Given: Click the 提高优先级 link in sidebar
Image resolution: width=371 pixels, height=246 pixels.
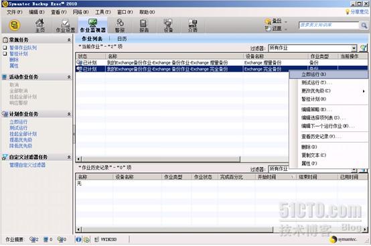Looking at the screenshot, I should (x=21, y=139).
